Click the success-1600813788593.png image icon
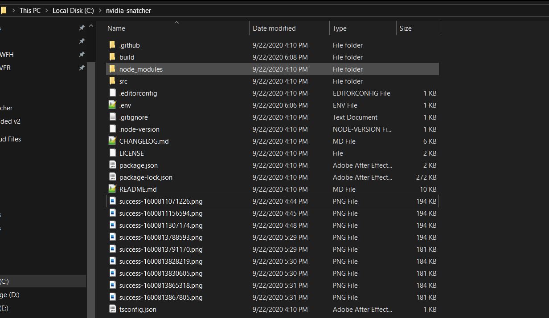549x318 pixels. point(112,237)
